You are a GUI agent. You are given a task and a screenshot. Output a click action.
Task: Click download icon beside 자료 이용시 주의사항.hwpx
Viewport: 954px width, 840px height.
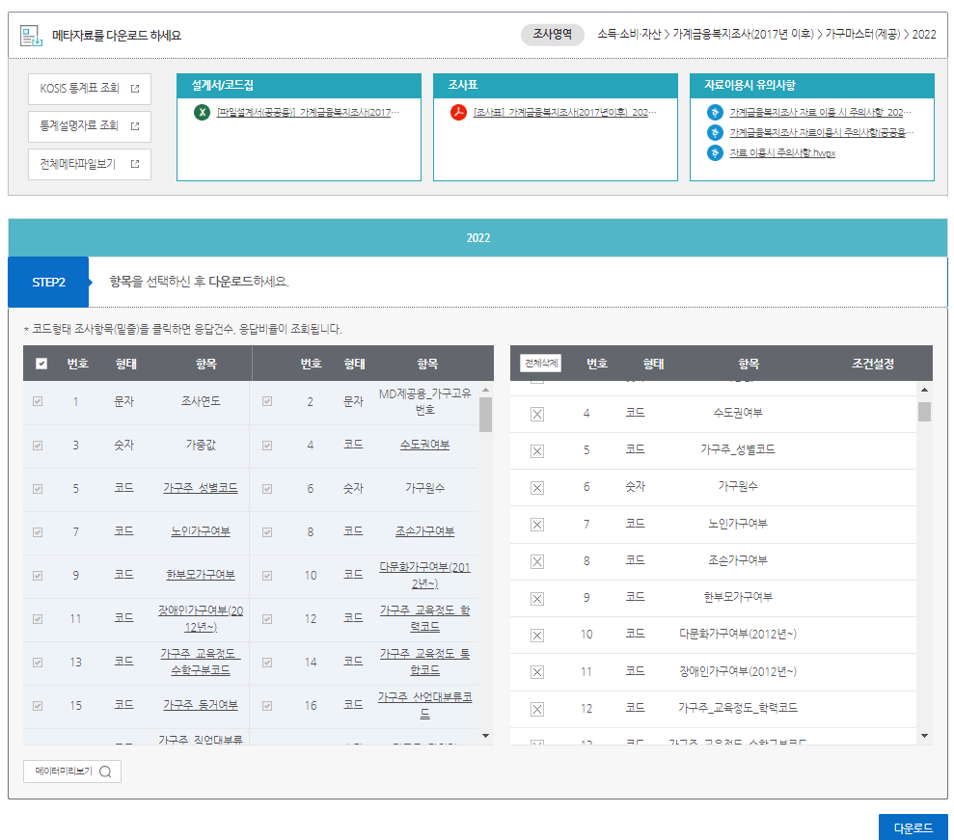point(715,152)
